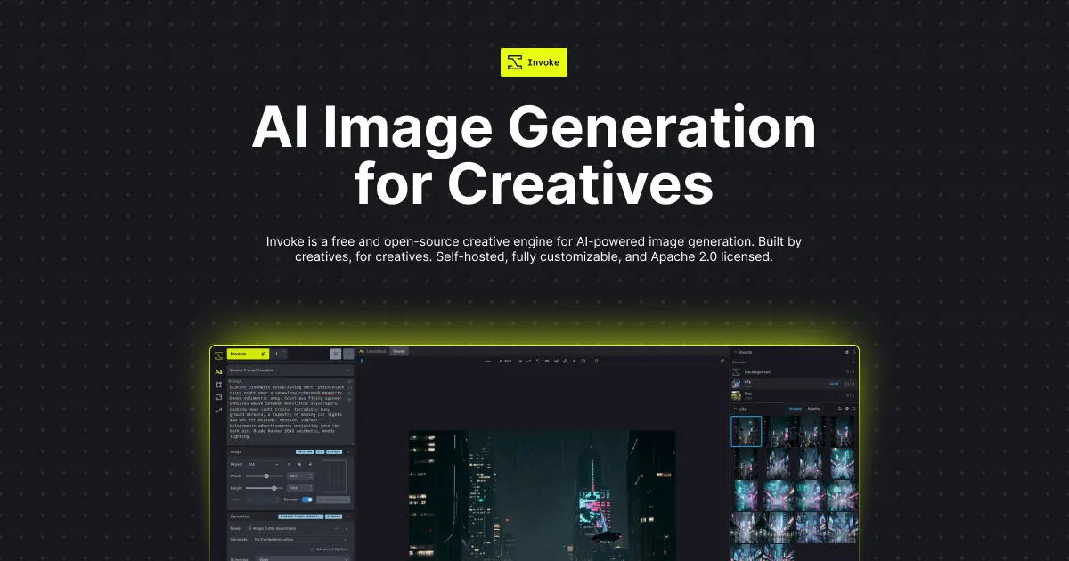Collapse the city gallery section
The height and width of the screenshot is (561, 1069).
tap(736, 409)
